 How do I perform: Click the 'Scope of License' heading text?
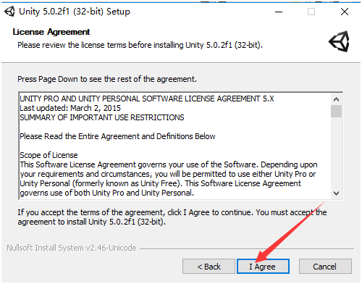point(49,155)
